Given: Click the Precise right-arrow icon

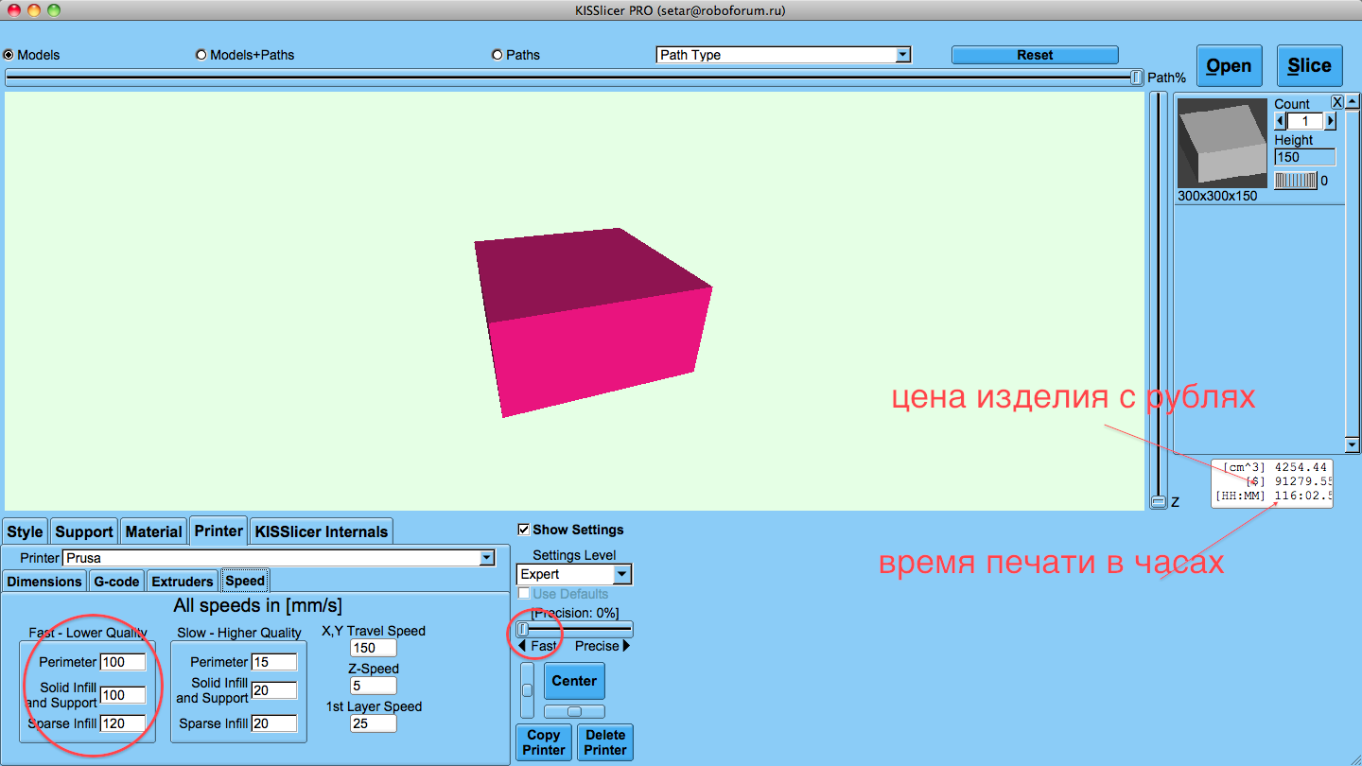Looking at the screenshot, I should coord(626,647).
